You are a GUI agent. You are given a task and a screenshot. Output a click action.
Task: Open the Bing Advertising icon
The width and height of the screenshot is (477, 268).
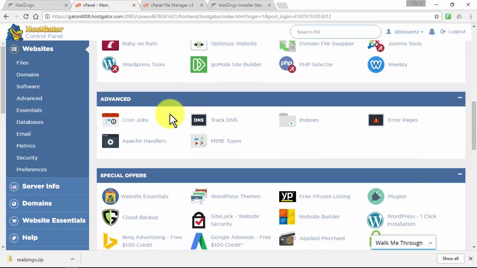110,241
